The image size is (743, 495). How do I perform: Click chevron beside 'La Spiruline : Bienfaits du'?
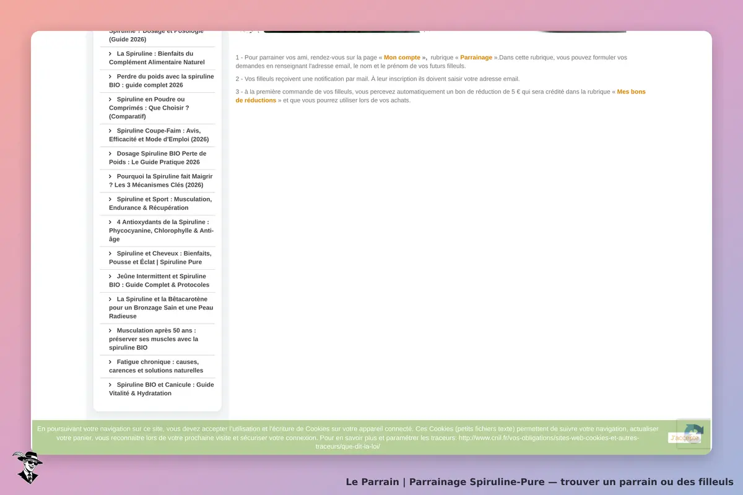[110, 54]
